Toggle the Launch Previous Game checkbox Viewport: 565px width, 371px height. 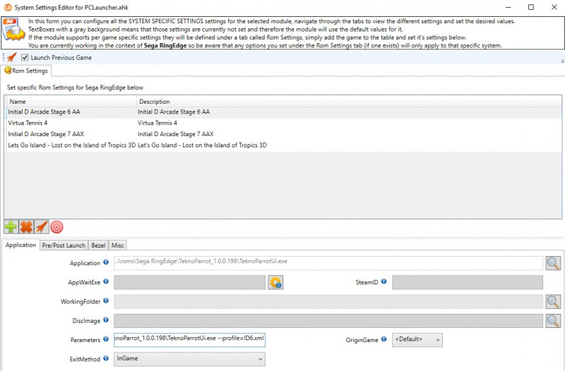coord(25,58)
